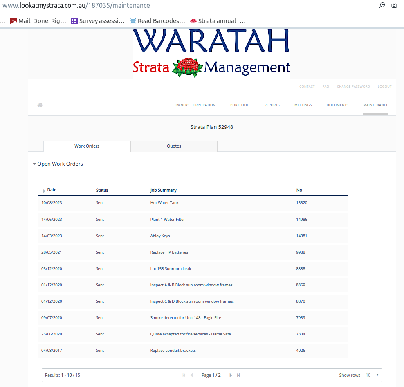Open the Abloy Keys work order
404x387 pixels.
(x=160, y=236)
